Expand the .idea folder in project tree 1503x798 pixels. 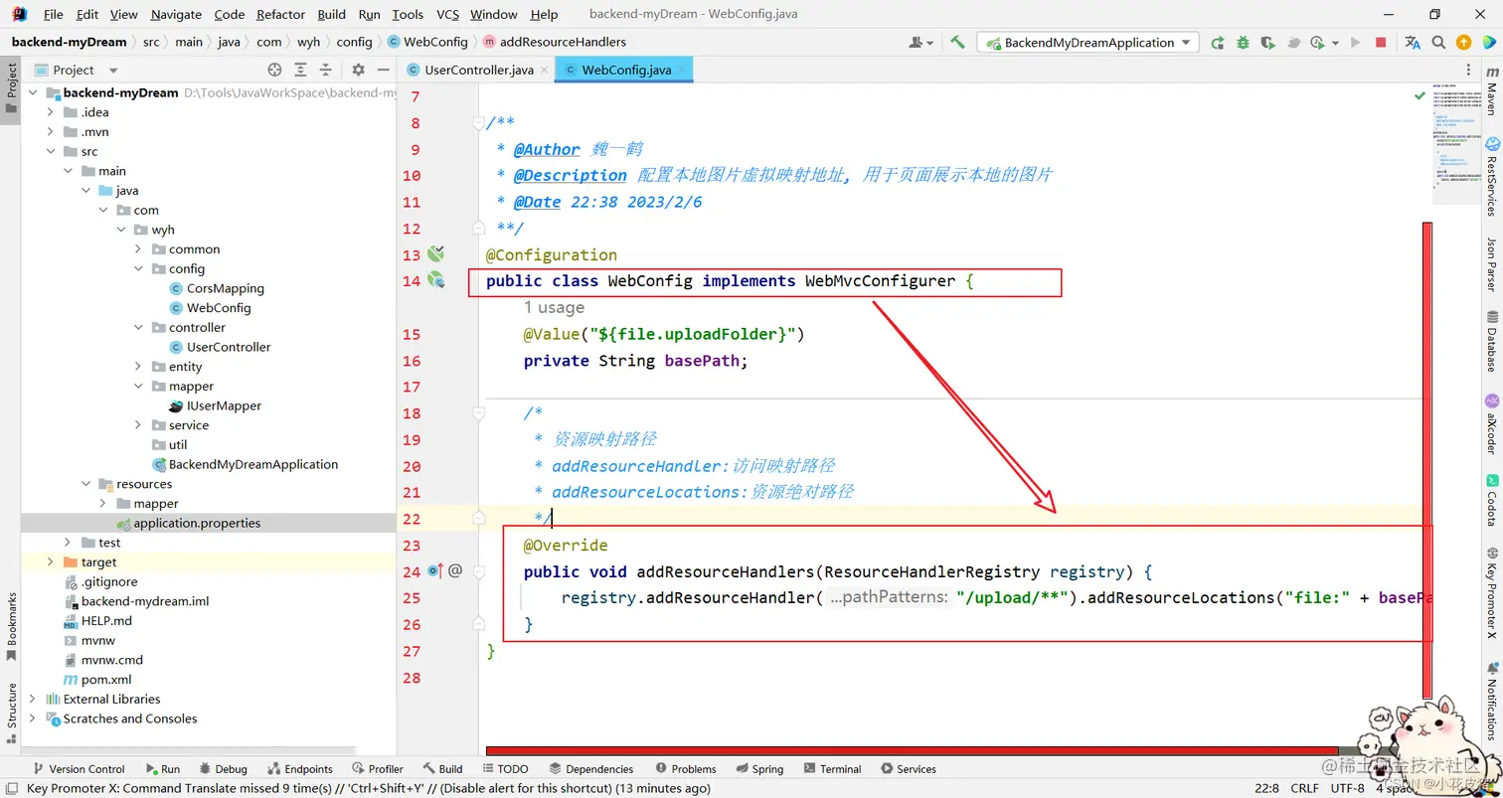(x=51, y=112)
